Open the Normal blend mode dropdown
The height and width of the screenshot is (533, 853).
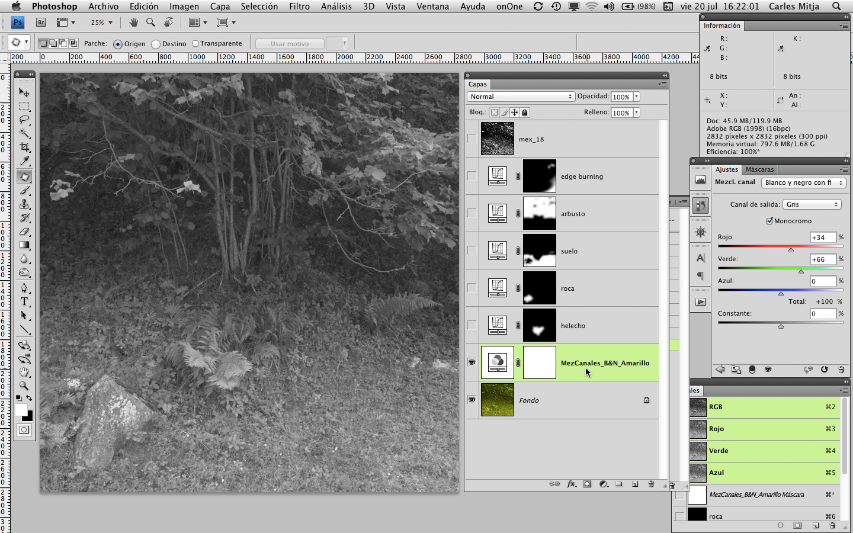coord(521,97)
